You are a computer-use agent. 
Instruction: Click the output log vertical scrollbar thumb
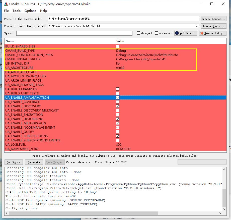(224, 198)
